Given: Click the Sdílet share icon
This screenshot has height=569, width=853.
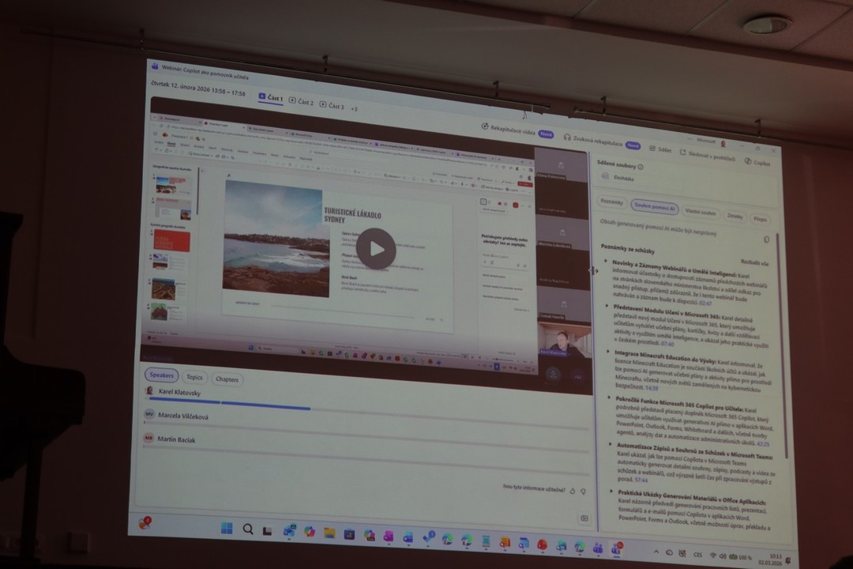Looking at the screenshot, I should point(653,148).
